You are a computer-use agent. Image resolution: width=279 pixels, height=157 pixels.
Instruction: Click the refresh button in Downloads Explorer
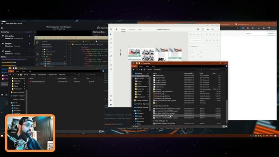pyautogui.click(x=201, y=70)
